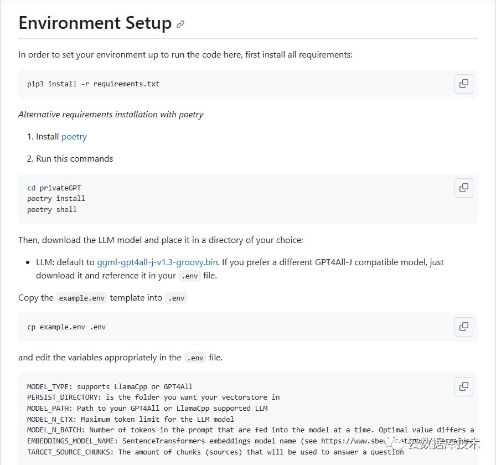Copy the cp example.env command
This screenshot has width=496, height=465.
tap(464, 327)
